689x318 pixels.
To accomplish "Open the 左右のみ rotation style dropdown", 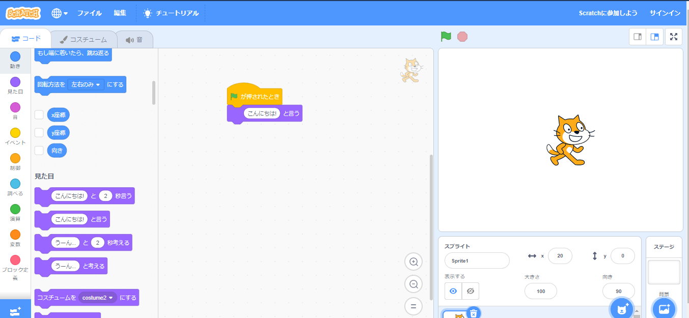I will (86, 84).
